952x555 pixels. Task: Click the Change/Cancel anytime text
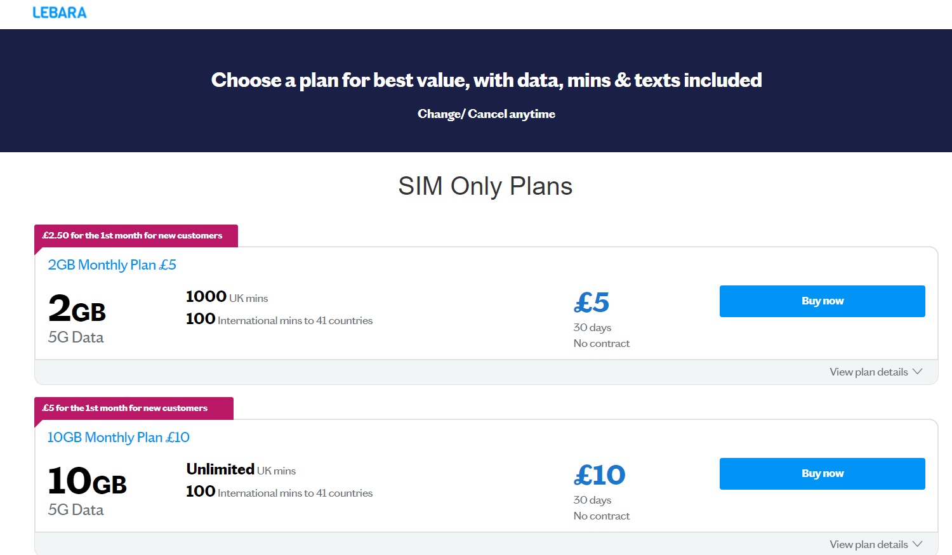coord(486,114)
